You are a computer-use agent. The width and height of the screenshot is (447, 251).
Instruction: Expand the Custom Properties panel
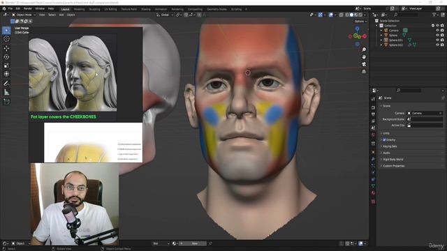[393, 166]
